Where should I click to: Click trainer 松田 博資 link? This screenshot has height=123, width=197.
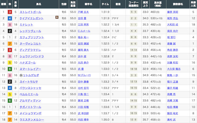point(172,107)
